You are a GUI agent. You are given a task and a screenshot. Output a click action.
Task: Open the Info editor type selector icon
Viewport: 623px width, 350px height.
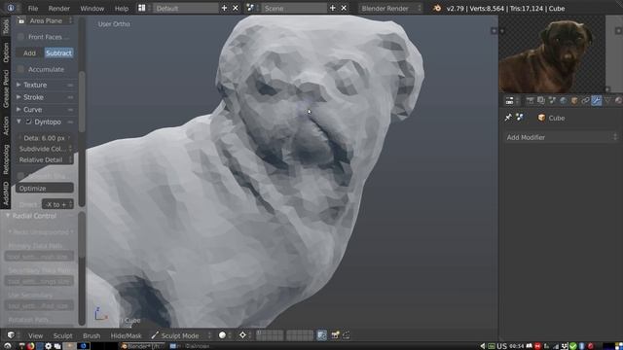[x=11, y=8]
